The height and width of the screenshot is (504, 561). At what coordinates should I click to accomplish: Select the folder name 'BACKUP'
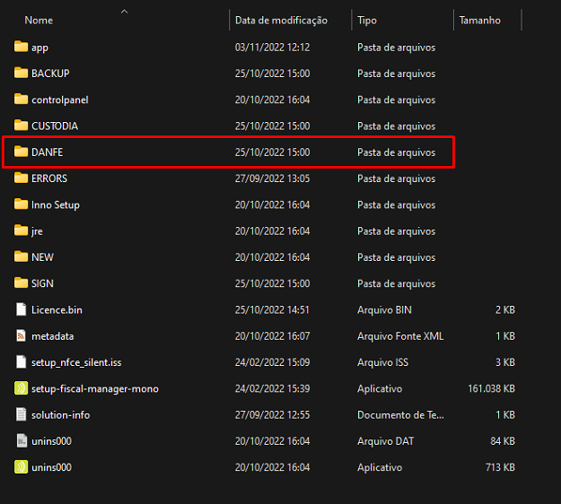click(50, 74)
